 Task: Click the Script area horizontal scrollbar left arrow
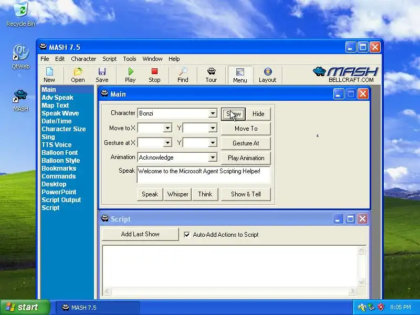(108, 291)
